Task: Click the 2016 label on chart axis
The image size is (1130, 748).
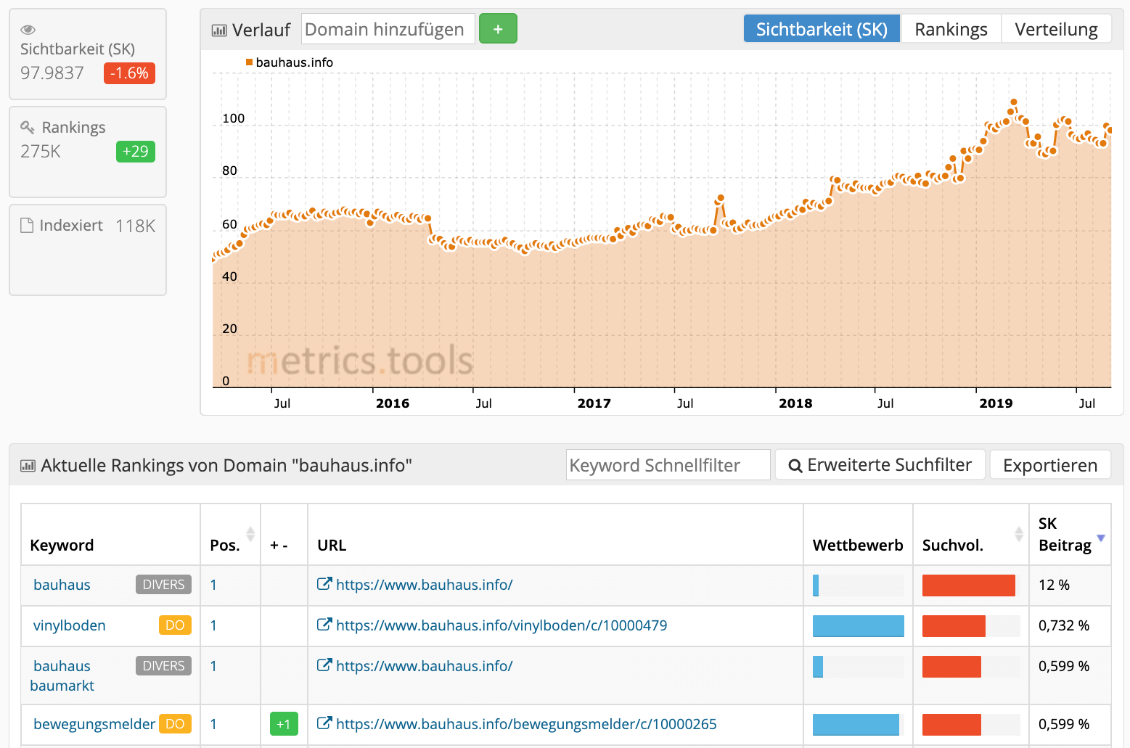Action: coord(393,403)
